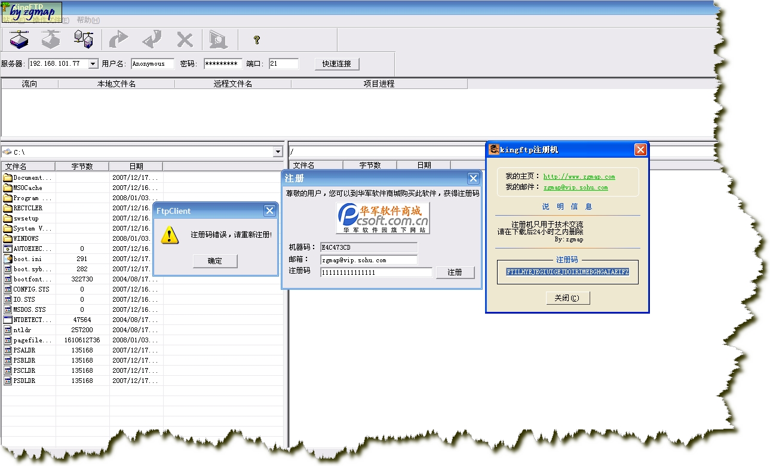Open the site manager network computers icon

[x=83, y=40]
